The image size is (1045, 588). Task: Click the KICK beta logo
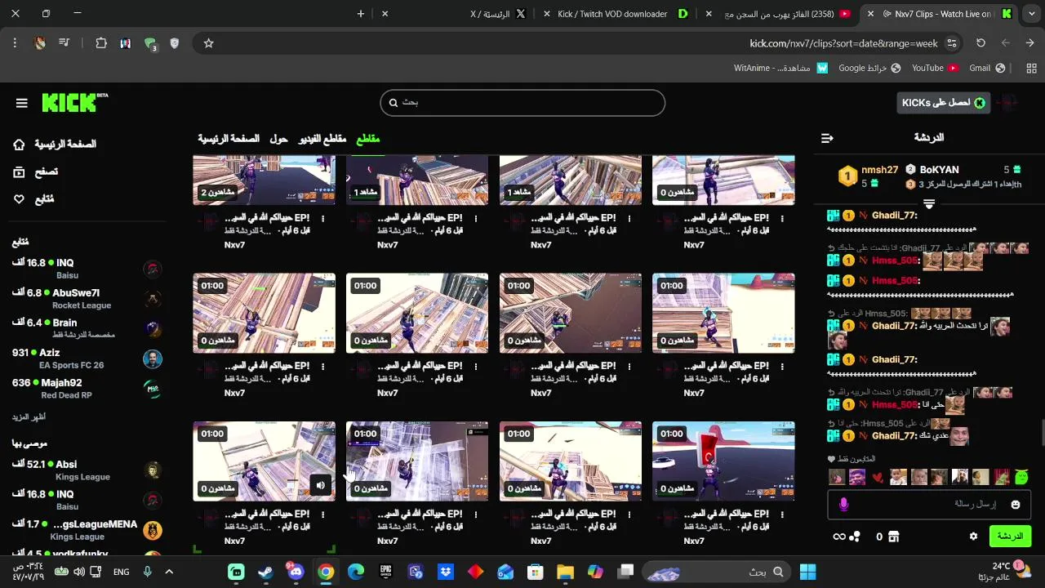click(74, 102)
